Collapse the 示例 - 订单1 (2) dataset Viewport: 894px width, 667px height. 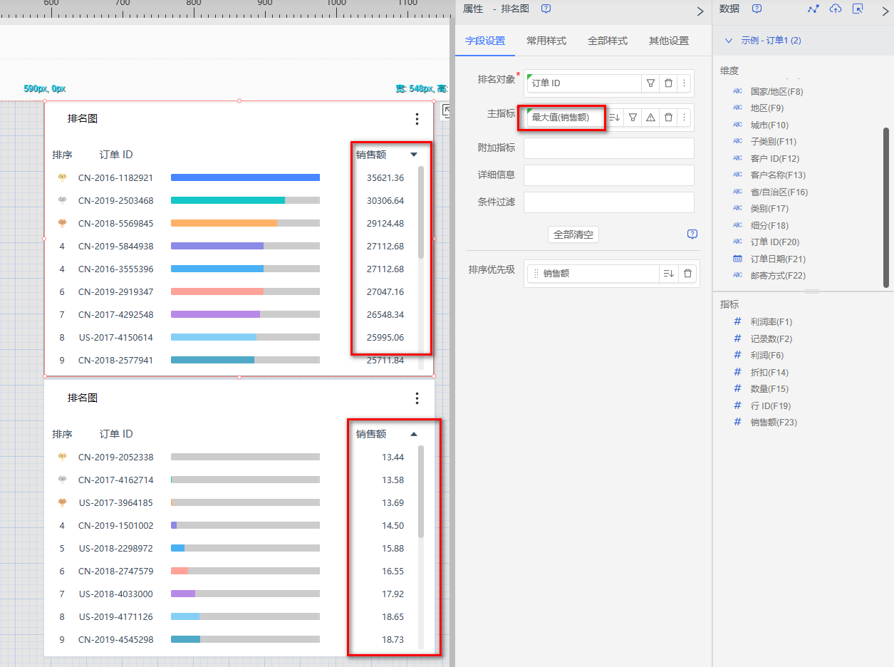click(729, 41)
